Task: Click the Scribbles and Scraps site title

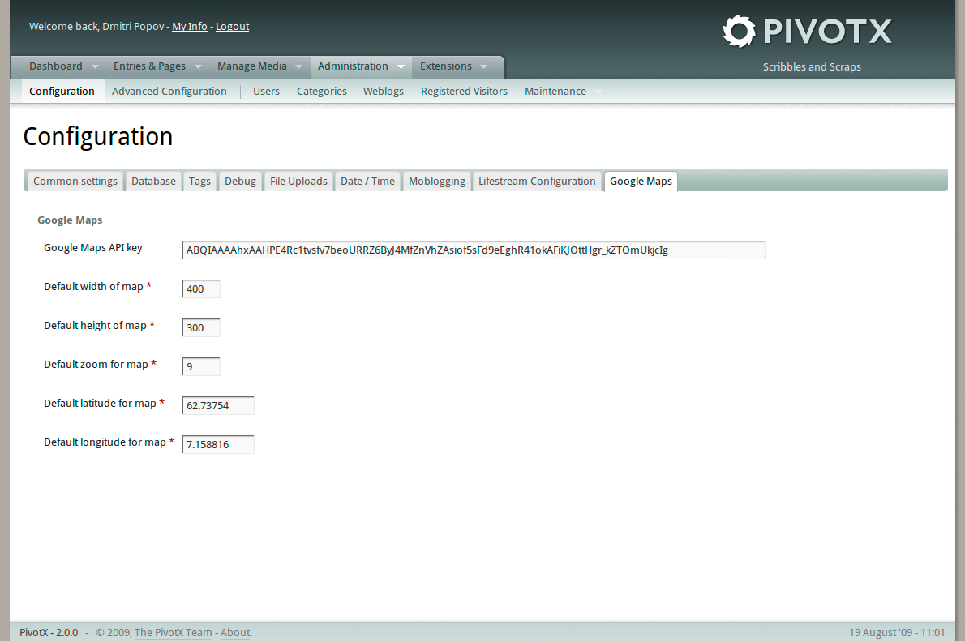Action: point(812,66)
